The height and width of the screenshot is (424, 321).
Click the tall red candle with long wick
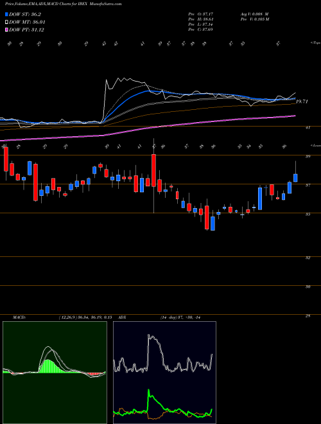point(153,170)
